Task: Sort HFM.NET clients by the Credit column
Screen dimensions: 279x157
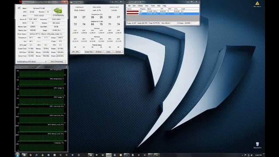Action: (x=183, y=9)
